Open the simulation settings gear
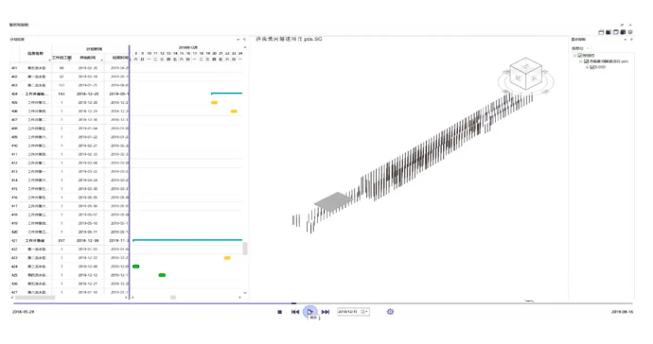The image size is (653, 344). coord(390,312)
